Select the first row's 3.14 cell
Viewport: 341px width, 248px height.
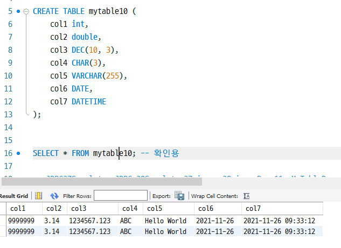pos(54,221)
